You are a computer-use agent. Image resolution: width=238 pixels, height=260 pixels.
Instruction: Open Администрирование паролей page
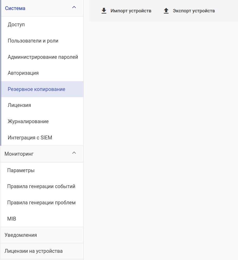click(x=43, y=57)
